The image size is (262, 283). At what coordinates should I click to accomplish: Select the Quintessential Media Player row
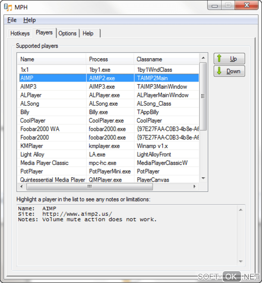(x=108, y=180)
